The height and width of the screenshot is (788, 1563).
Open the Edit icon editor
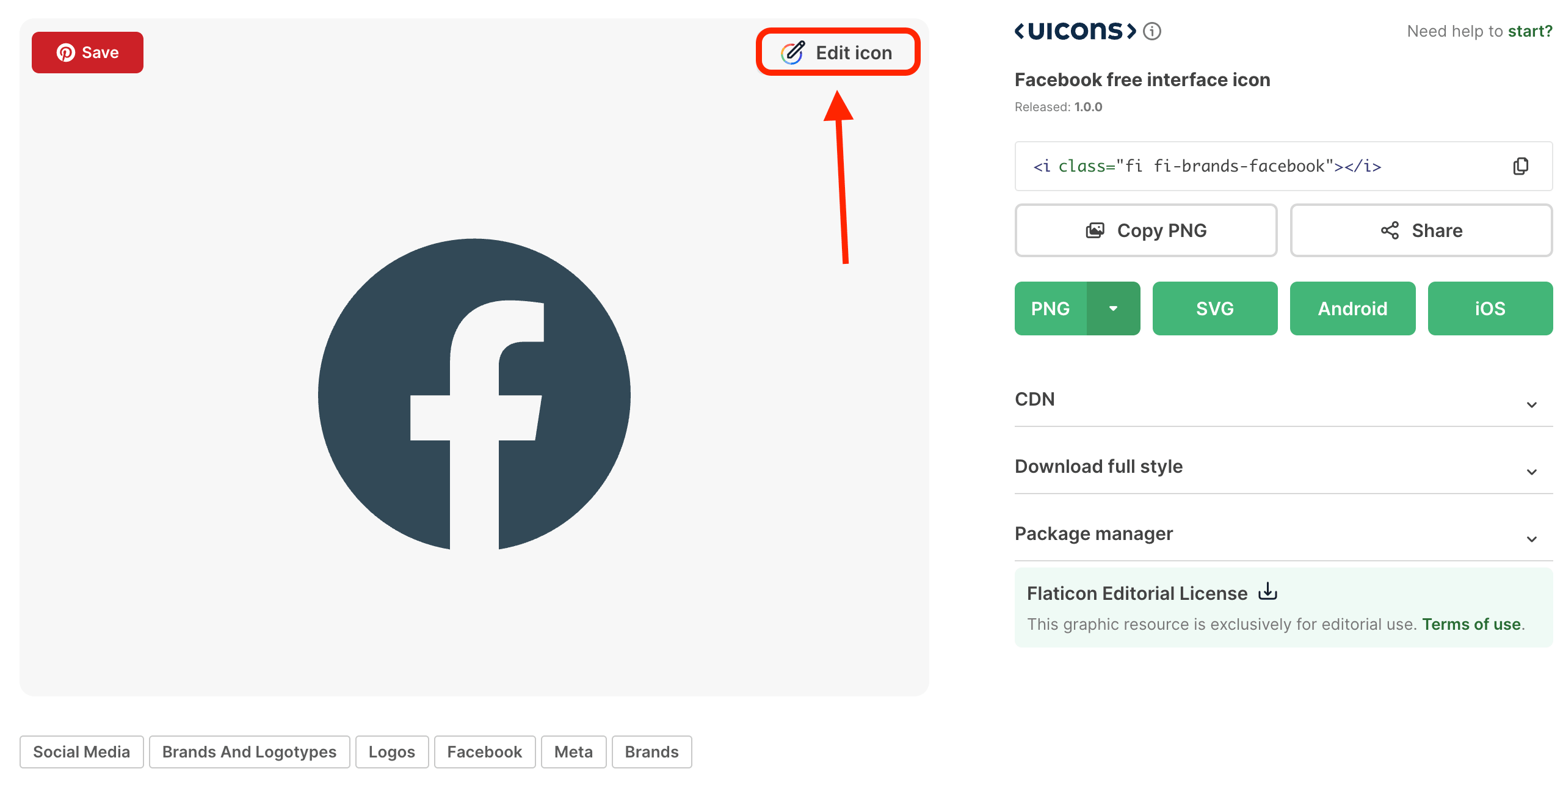coord(838,53)
